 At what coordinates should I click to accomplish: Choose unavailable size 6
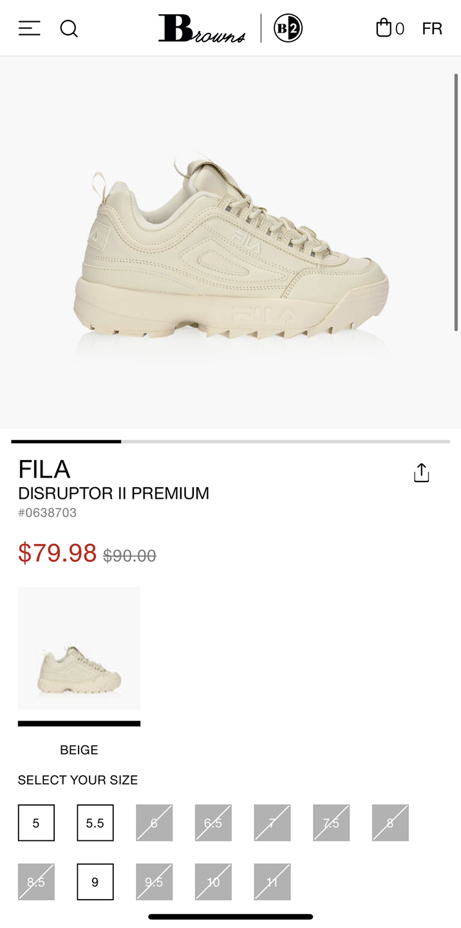154,823
